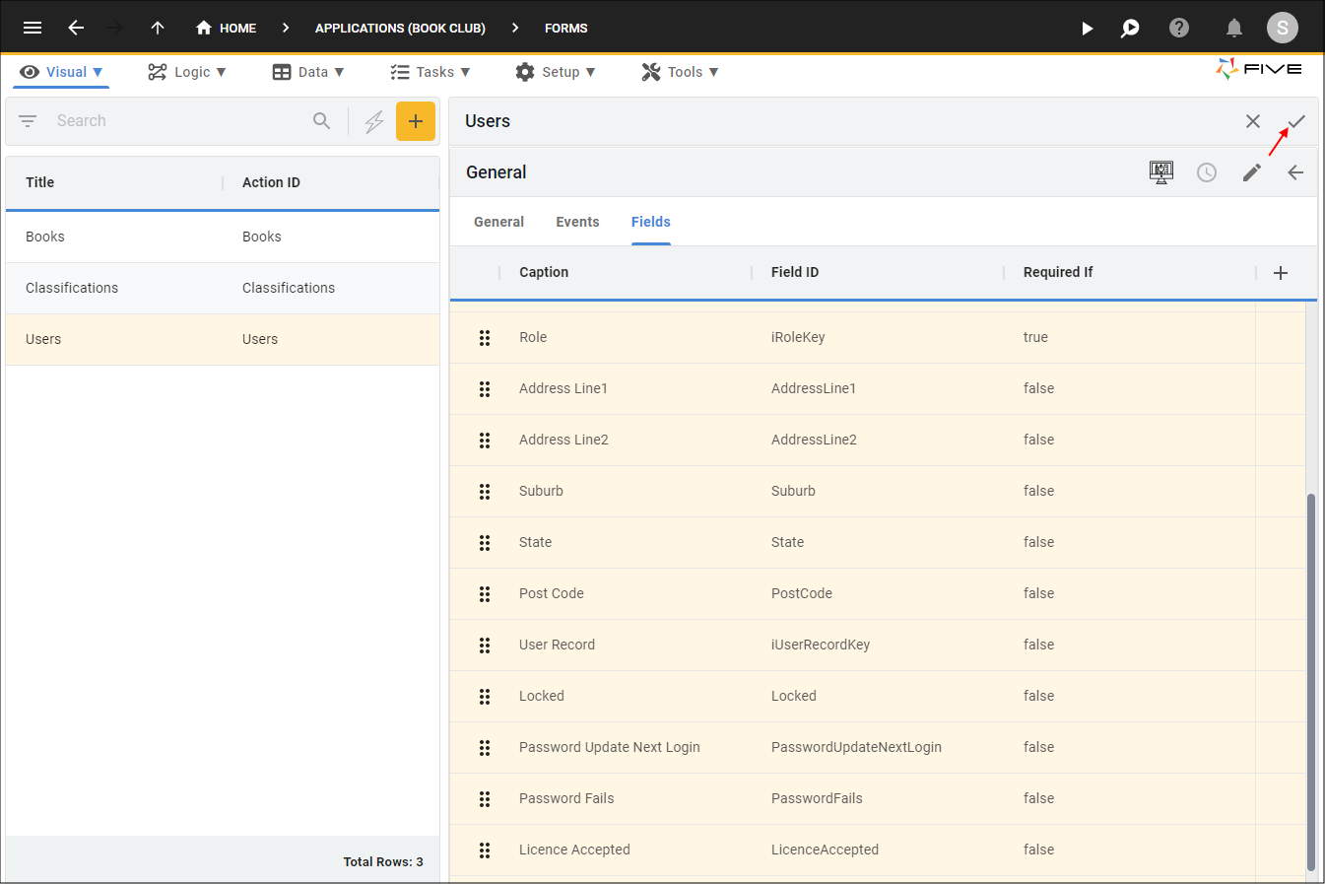Select the Books form row
Viewport: 1325px width, 884px height.
pos(223,237)
